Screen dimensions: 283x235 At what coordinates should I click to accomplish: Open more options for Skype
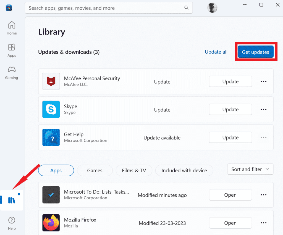coord(263,109)
